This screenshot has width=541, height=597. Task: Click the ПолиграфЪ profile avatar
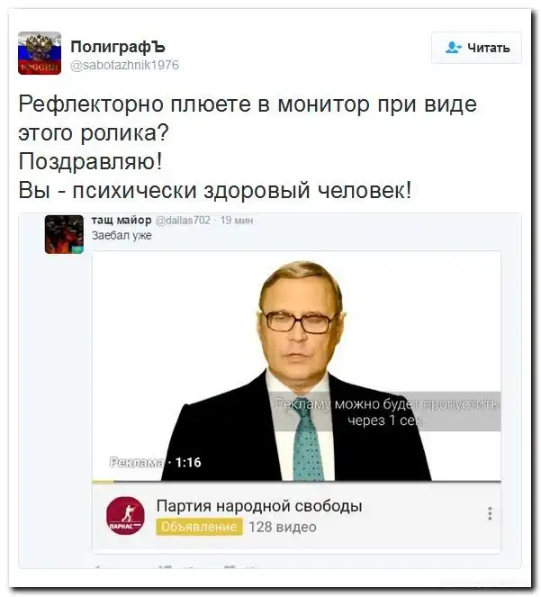click(40, 53)
